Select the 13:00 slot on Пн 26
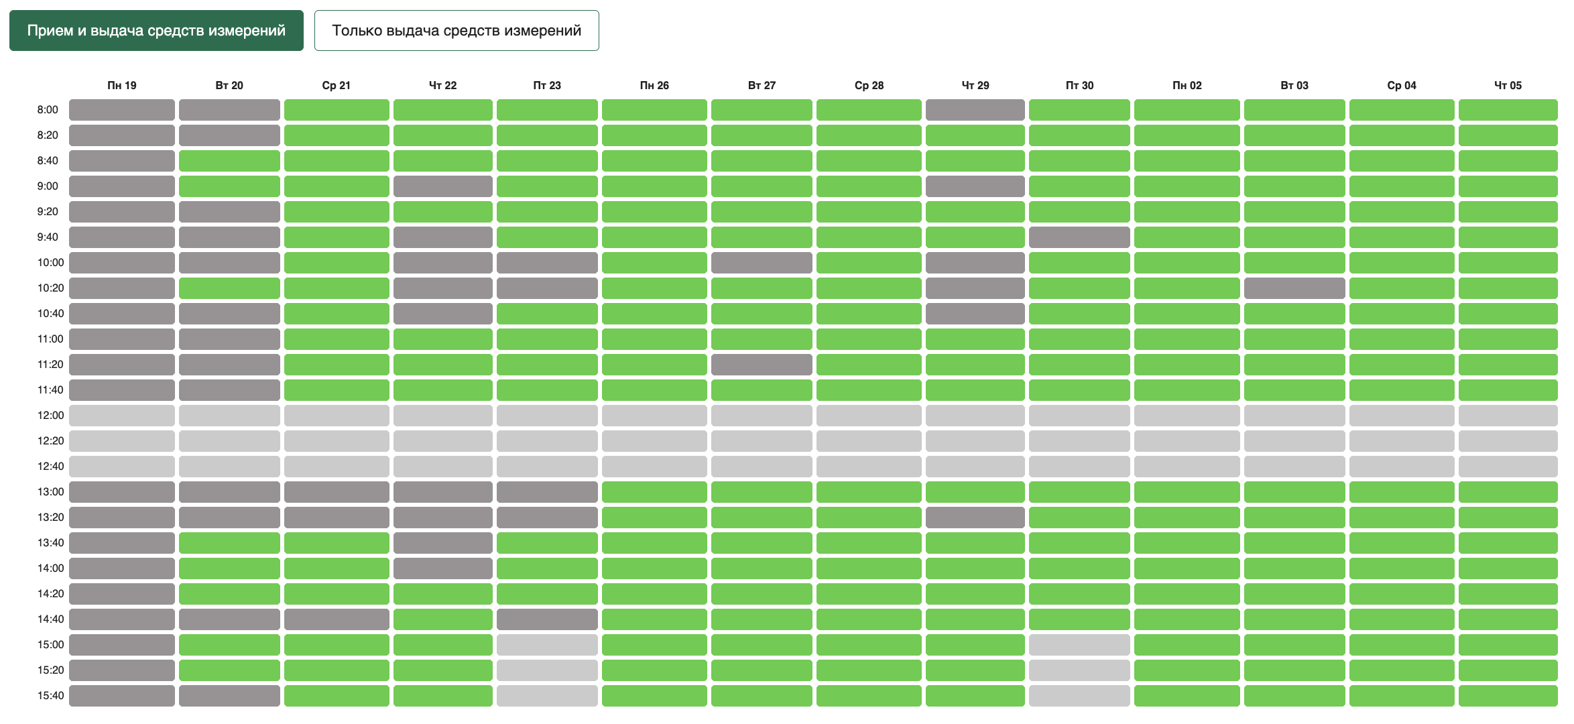 click(x=654, y=492)
